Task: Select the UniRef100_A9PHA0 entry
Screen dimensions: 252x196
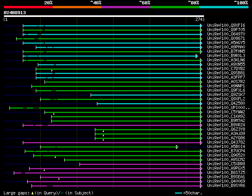Action: tap(226, 47)
